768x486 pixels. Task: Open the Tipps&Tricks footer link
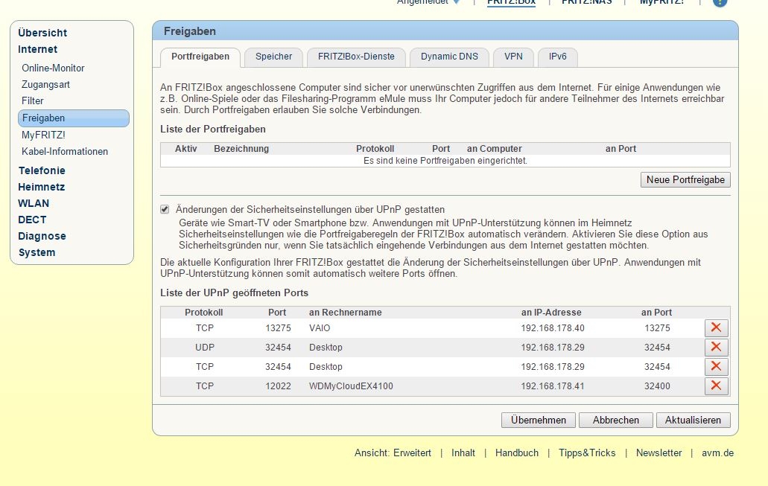[x=587, y=453]
